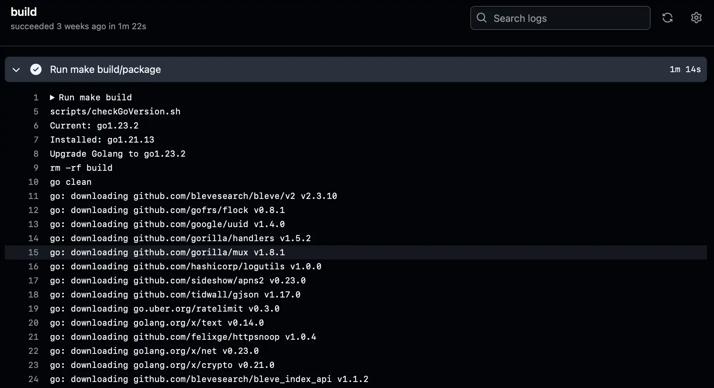Image resolution: width=714 pixels, height=388 pixels.
Task: Click the green success checkmark icon
Action: click(x=36, y=69)
